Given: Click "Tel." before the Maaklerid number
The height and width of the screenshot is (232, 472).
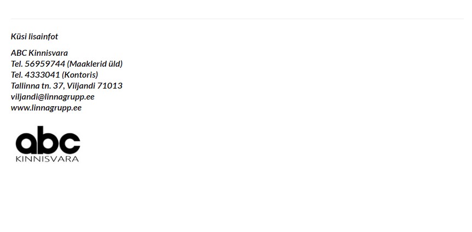Looking at the screenshot, I should [17, 64].
